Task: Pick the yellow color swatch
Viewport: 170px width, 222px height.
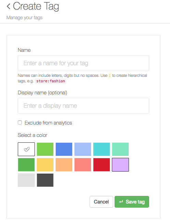Action: 45,165
